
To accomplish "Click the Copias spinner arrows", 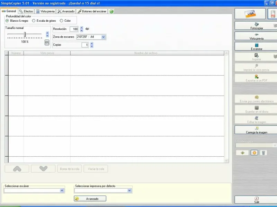I will 92,45.
